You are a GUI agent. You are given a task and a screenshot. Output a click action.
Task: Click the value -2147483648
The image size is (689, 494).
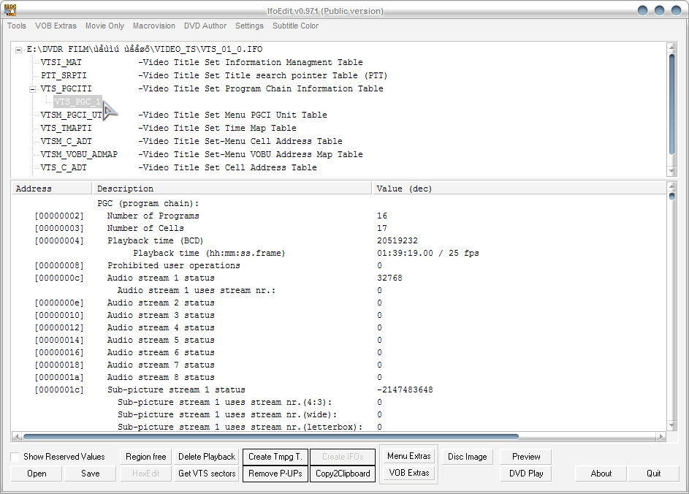(x=405, y=389)
